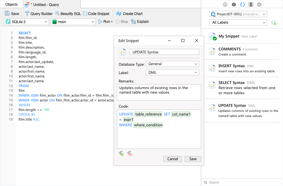Click the snippet Search field
The height and width of the screenshot is (186, 283).
(242, 182)
